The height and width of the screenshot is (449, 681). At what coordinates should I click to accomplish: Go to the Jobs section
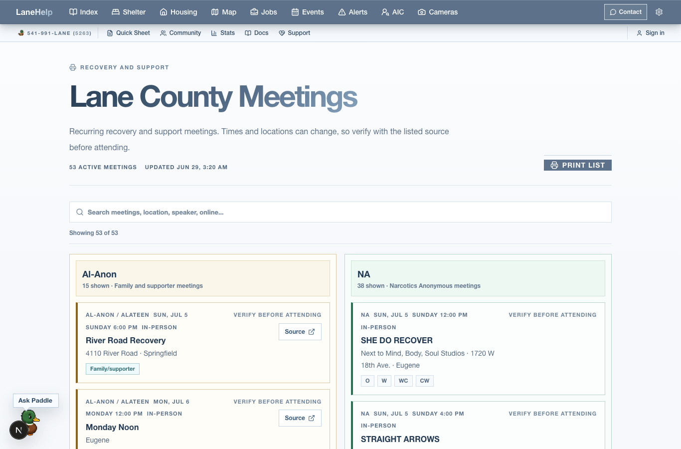[264, 12]
